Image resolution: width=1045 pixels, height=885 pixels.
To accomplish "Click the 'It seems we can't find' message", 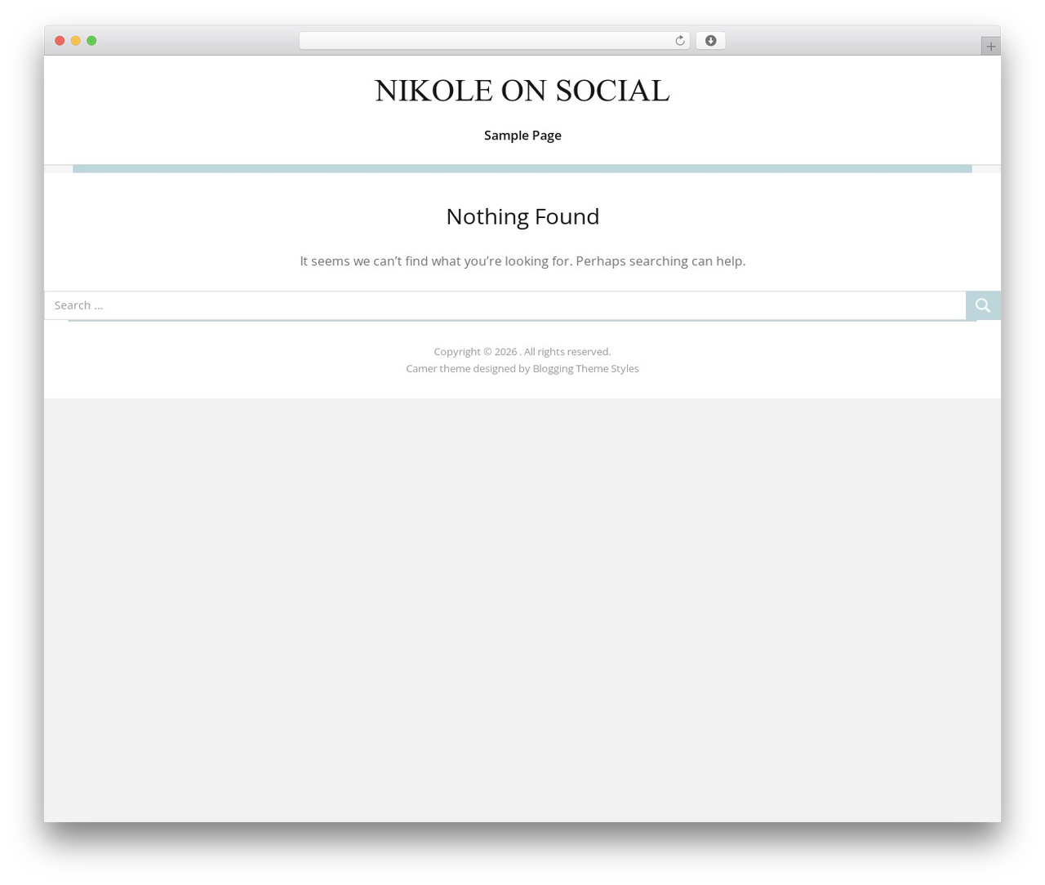I will 522,261.
